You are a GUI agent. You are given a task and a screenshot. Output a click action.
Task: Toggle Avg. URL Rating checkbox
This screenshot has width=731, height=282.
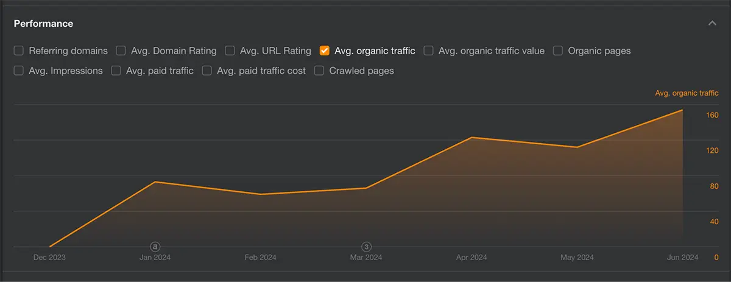click(x=230, y=51)
